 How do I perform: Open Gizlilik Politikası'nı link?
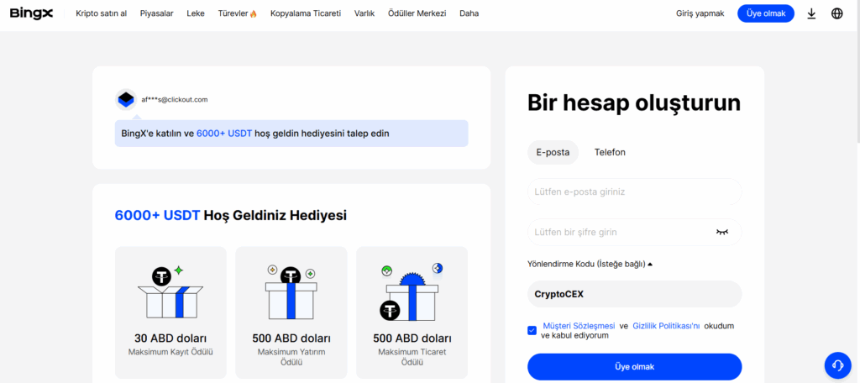click(666, 326)
